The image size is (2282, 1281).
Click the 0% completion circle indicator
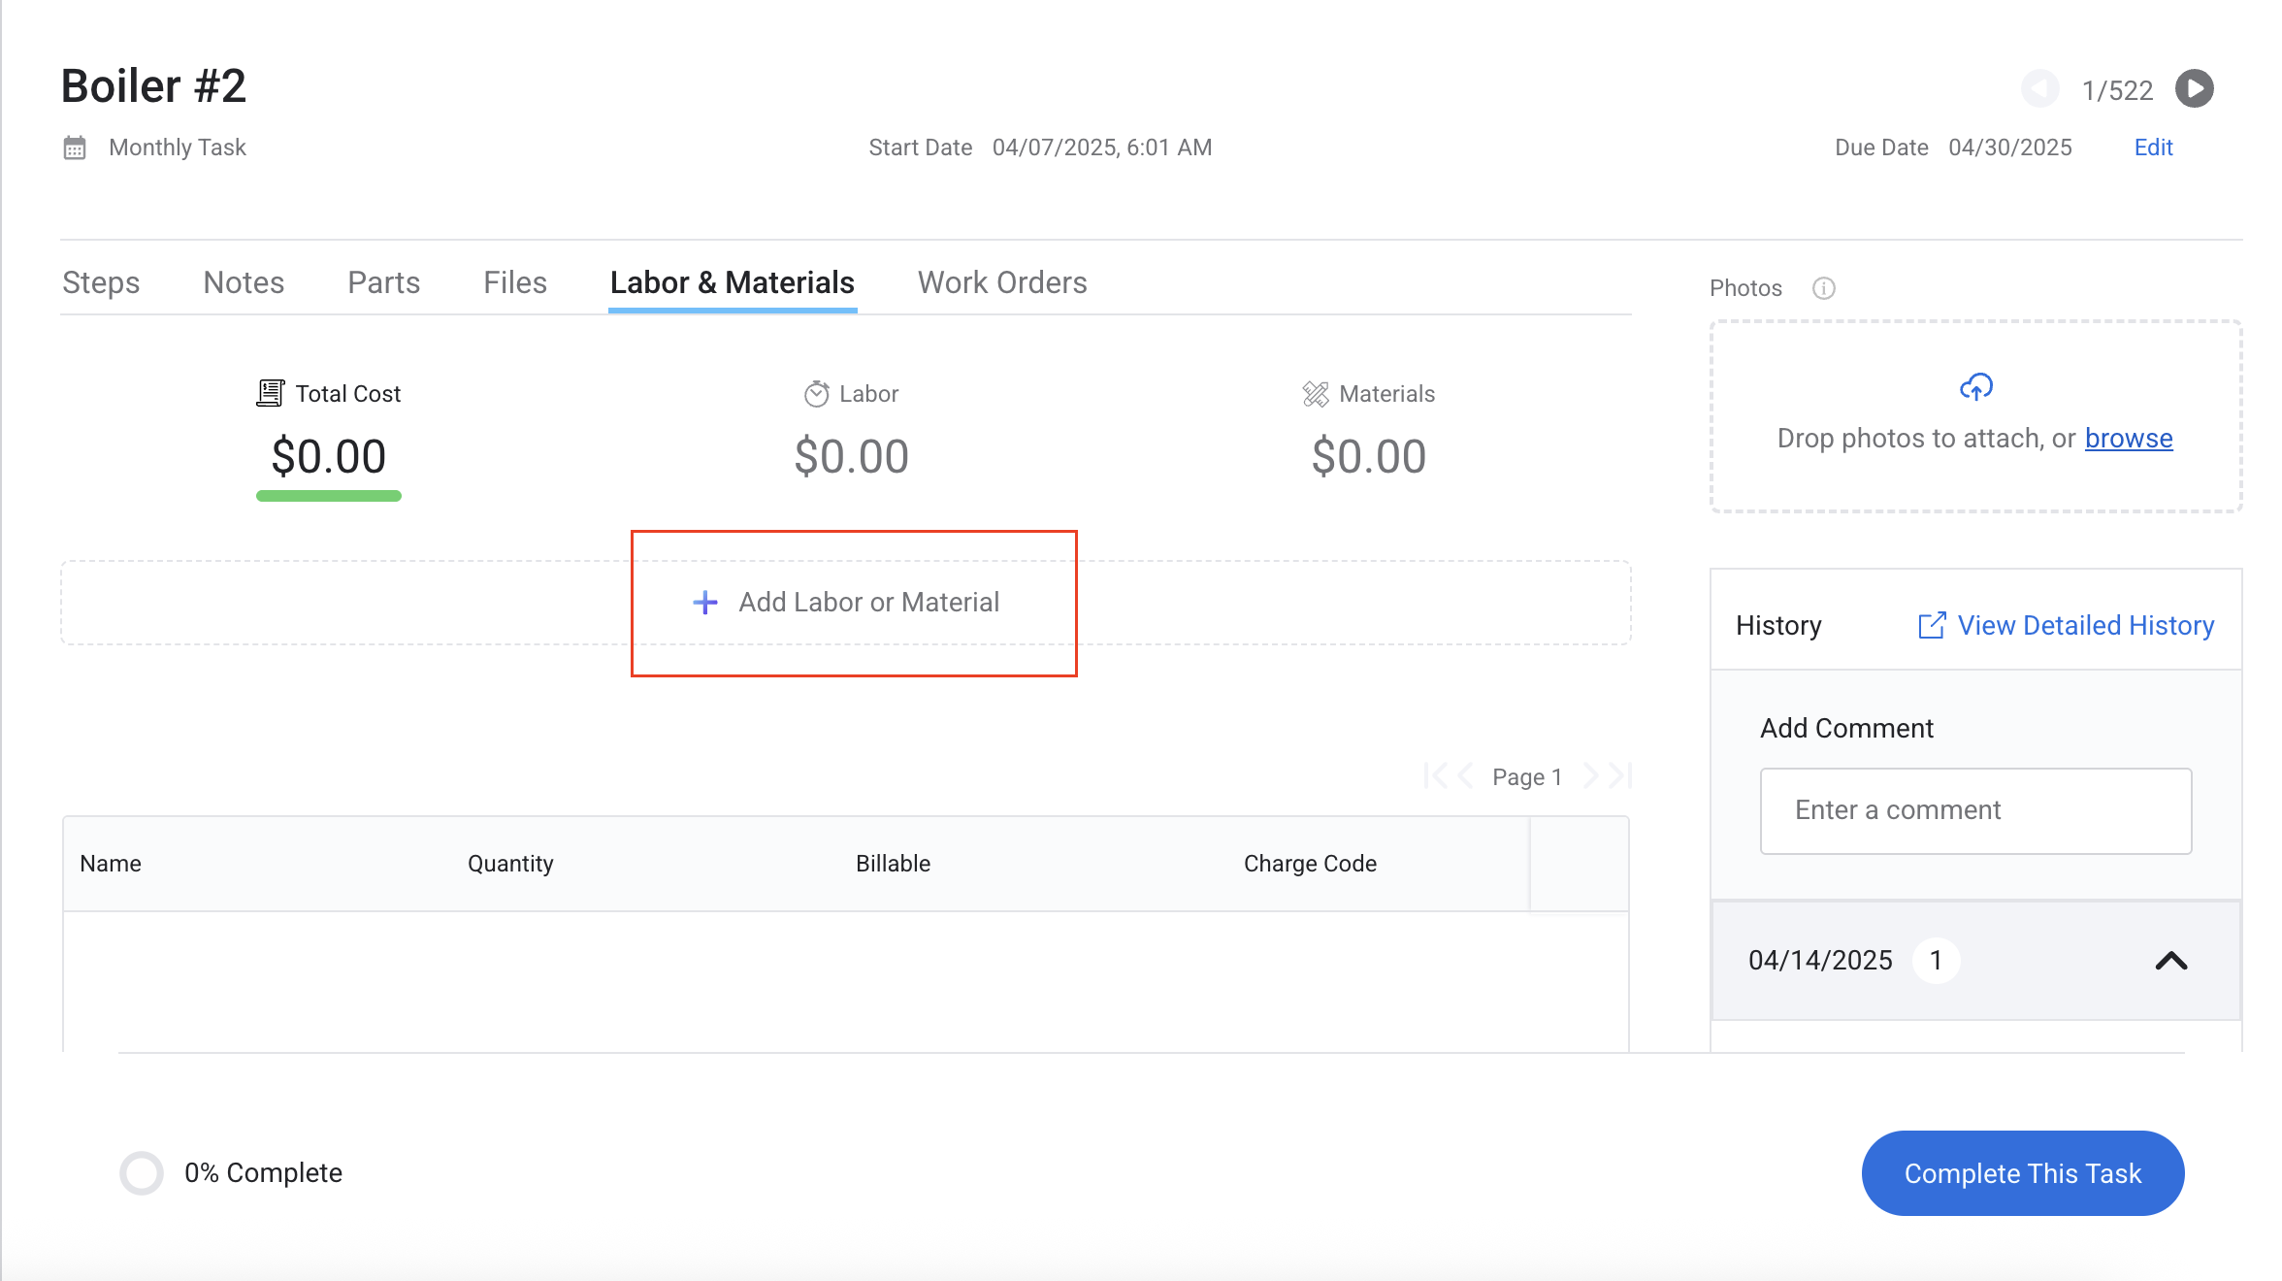point(142,1173)
